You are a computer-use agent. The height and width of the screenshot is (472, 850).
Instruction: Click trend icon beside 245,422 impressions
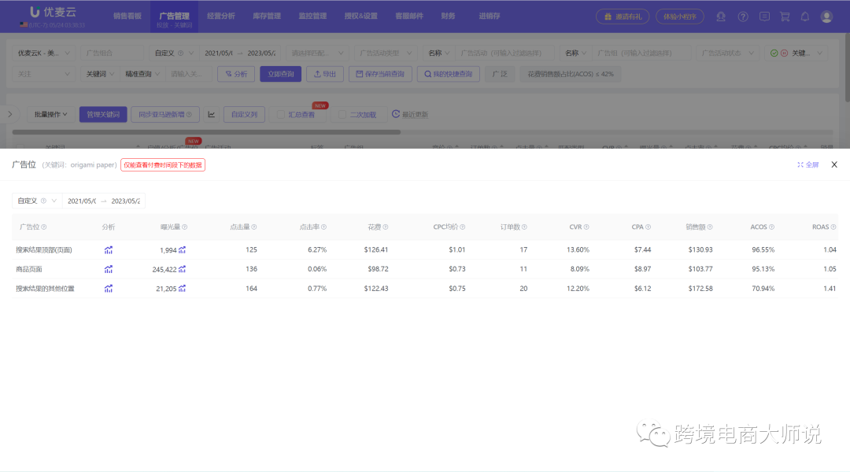pos(182,269)
